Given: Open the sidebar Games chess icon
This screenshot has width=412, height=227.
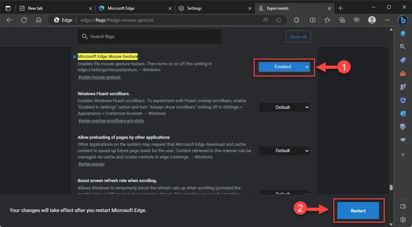Looking at the screenshot, I should (x=403, y=87).
